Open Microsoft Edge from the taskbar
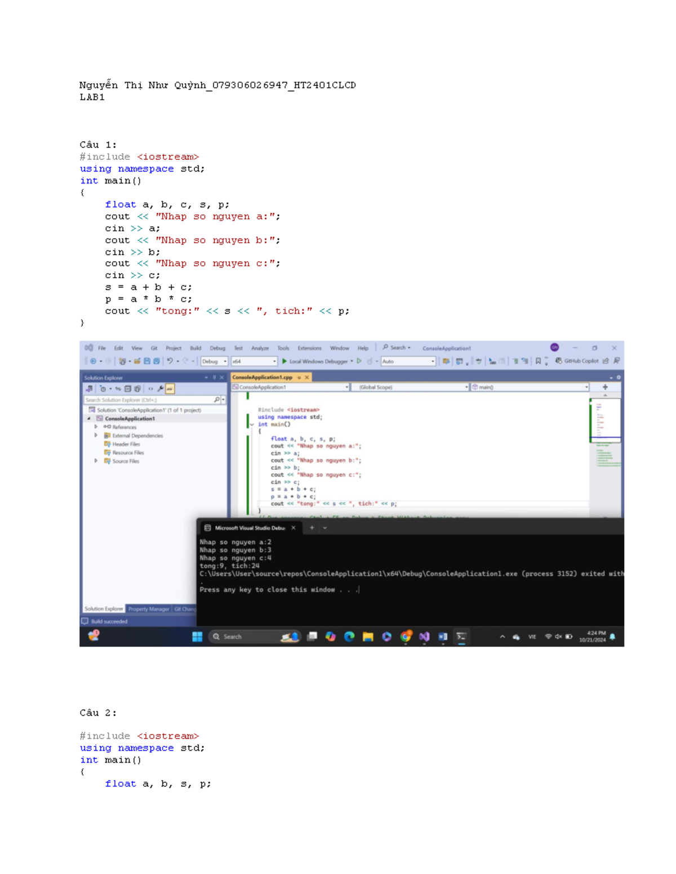Screen dimensions: 676x874 point(349,637)
